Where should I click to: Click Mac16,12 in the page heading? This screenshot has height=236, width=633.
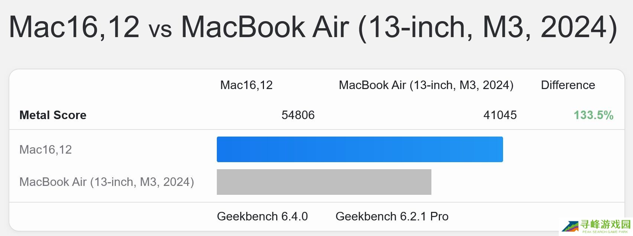click(74, 27)
